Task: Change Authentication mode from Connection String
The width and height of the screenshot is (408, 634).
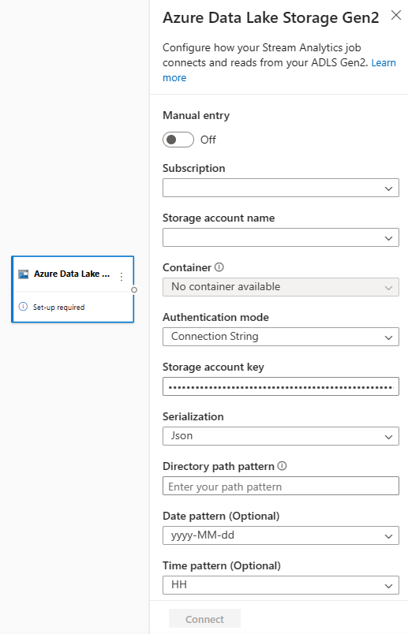Action: 281,337
